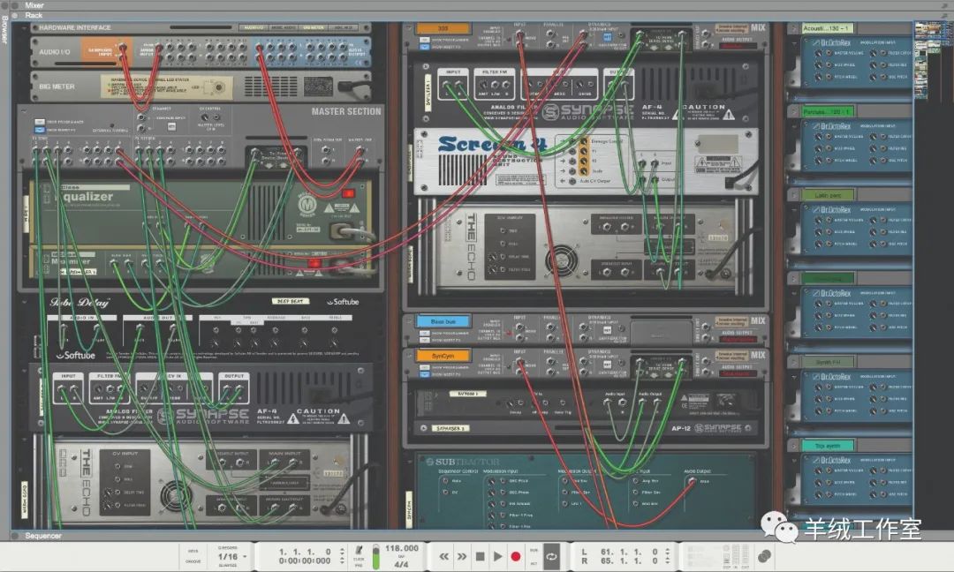The height and width of the screenshot is (572, 954).
Task: Click the 118.000 tempo field
Action: (x=402, y=548)
